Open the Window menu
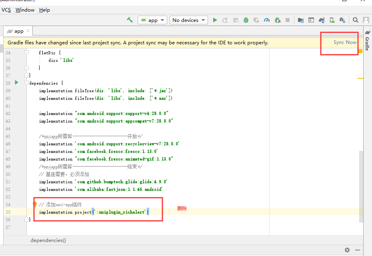This screenshot has height=256, width=372. (25, 10)
